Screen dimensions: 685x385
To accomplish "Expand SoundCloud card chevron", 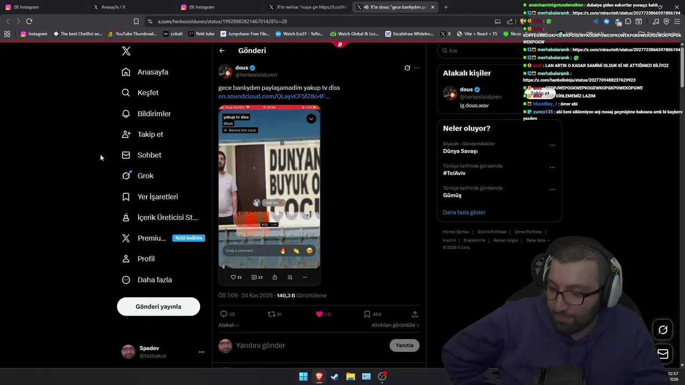I will [311, 119].
